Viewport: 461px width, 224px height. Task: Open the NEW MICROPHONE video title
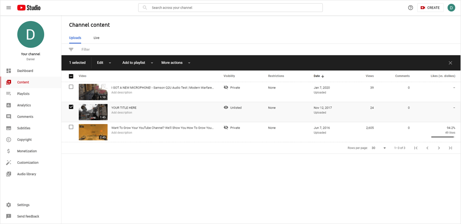tap(163, 88)
